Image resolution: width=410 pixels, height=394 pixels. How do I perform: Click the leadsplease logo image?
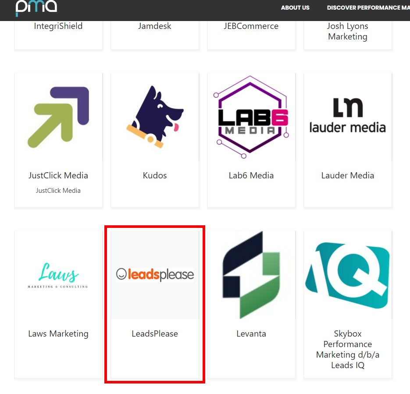155,275
